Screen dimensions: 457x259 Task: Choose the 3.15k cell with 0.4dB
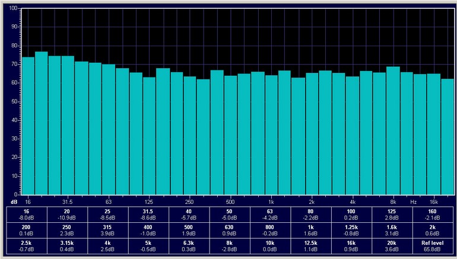(67, 246)
